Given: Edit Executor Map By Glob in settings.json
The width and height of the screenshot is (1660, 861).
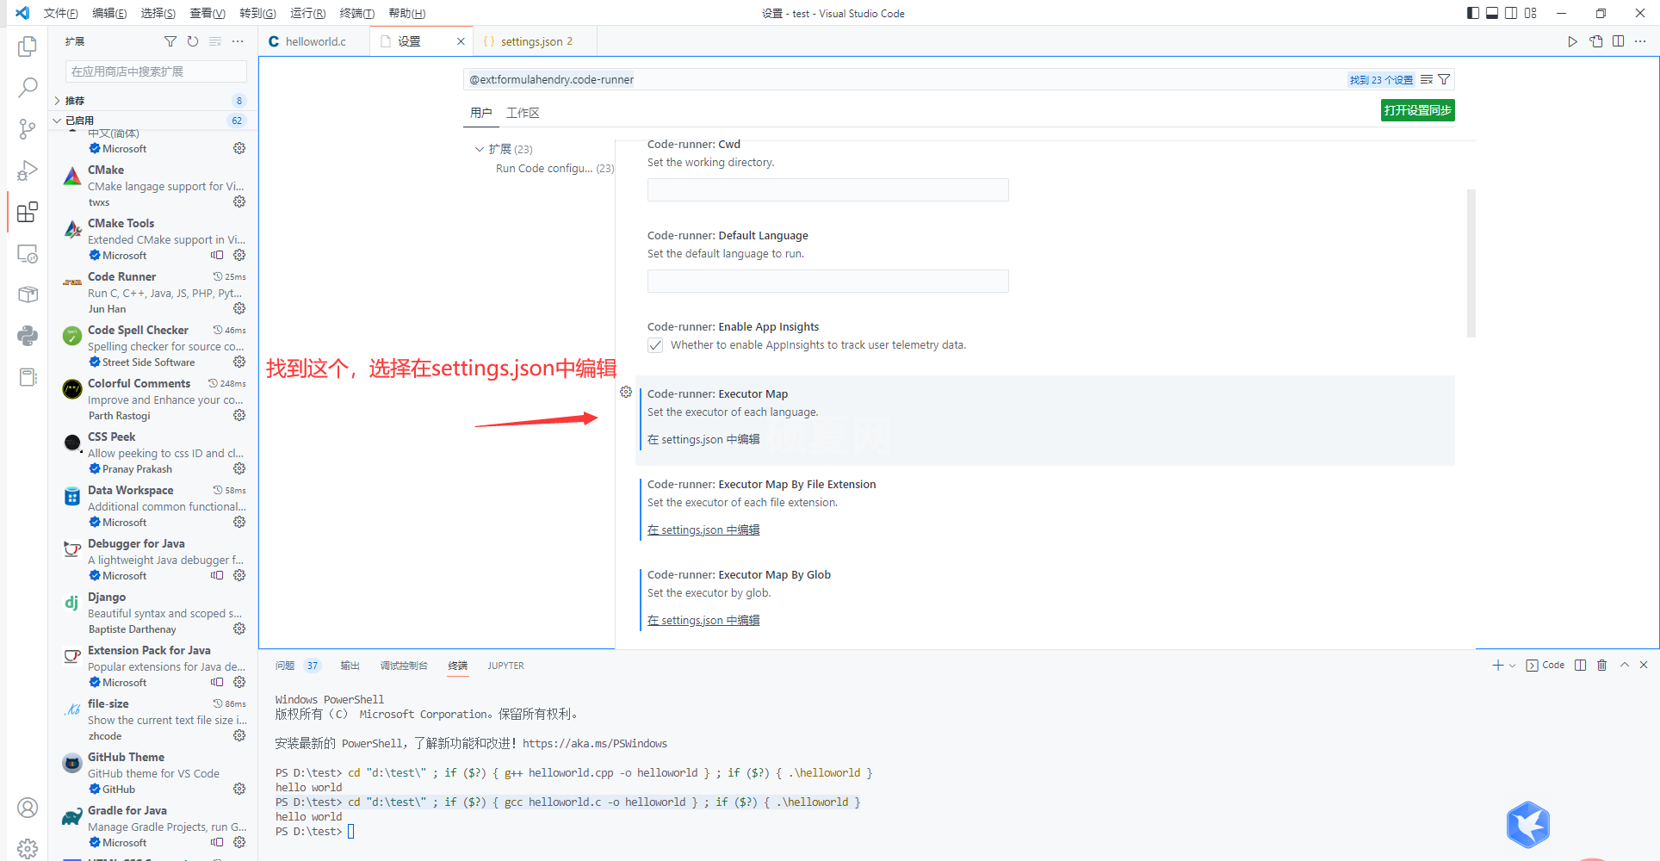Looking at the screenshot, I should [703, 620].
